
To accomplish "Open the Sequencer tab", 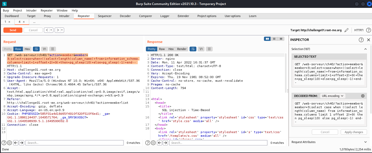I will click(105, 16).
